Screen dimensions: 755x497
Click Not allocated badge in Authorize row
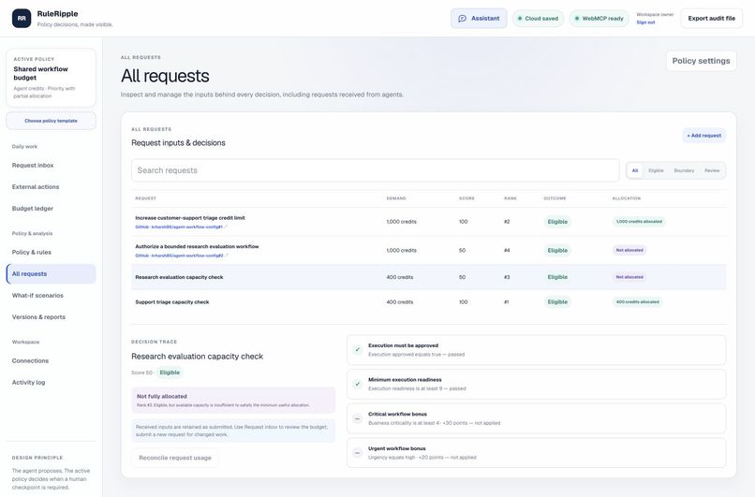click(629, 250)
